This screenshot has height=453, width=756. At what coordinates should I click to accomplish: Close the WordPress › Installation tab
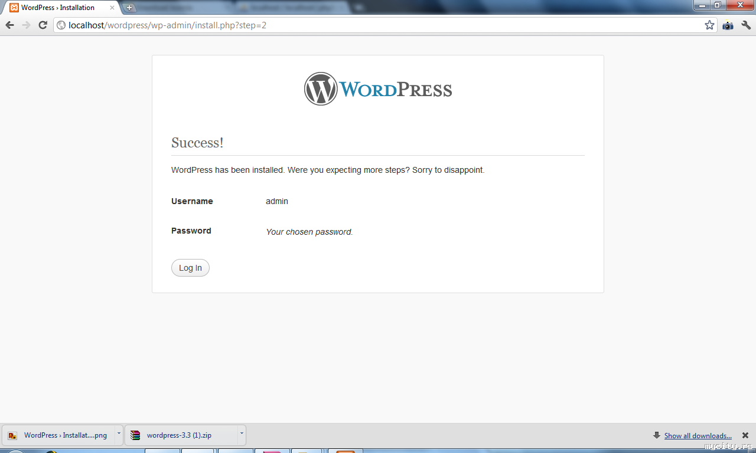[x=112, y=8]
